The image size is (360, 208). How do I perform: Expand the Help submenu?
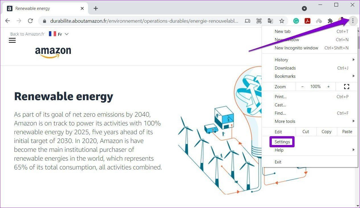coord(310,150)
